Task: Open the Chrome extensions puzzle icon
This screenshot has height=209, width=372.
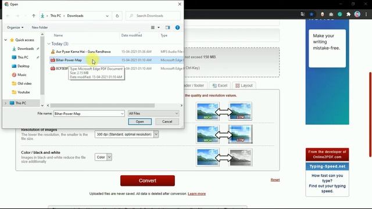Action: point(348,14)
